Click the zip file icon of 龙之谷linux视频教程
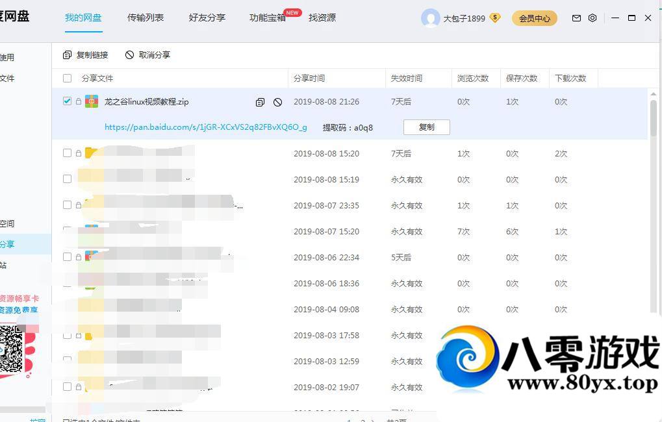 click(92, 102)
